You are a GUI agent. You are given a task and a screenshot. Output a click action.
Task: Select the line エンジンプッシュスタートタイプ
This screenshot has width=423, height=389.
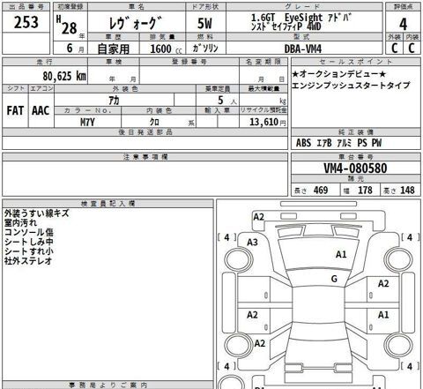(x=351, y=86)
